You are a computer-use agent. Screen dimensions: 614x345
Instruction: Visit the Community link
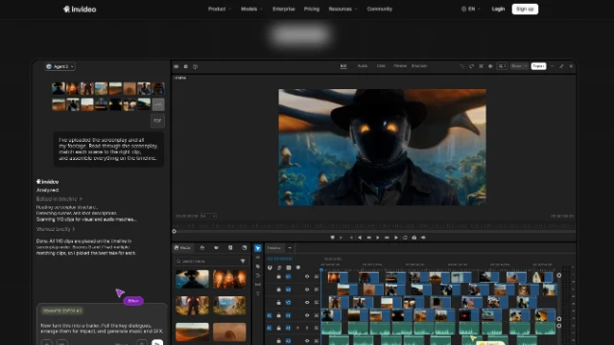[x=380, y=9]
